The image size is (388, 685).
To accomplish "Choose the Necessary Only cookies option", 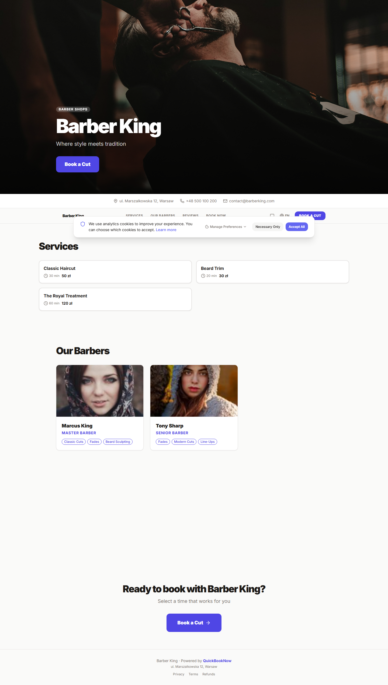I will tap(268, 227).
